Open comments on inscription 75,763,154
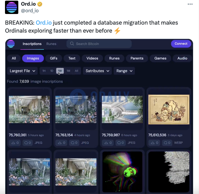This screenshot has width=199, height=194. 74,143
